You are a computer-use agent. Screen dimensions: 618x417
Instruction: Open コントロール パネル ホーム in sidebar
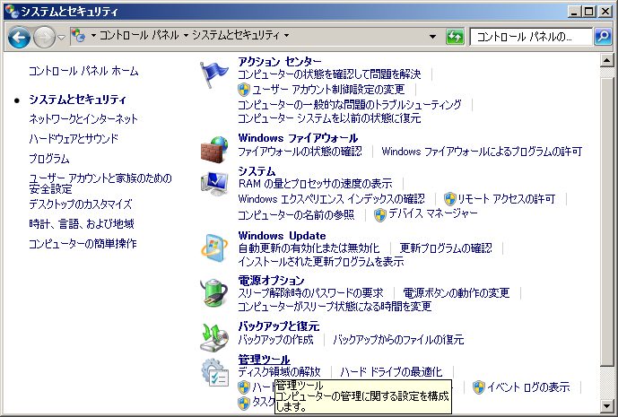tap(83, 72)
